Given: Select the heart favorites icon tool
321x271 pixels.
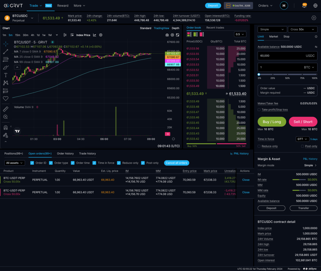Looking at the screenshot, I should [6, 98].
